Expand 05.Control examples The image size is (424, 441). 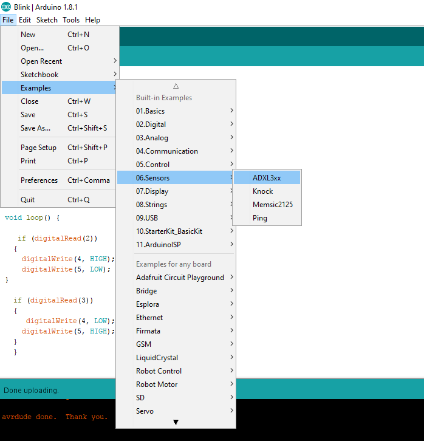tap(176, 164)
